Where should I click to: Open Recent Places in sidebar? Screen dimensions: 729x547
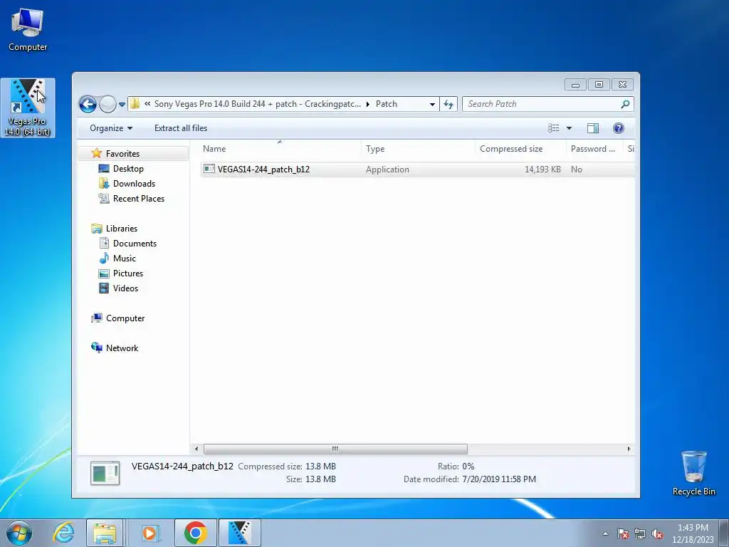(139, 198)
